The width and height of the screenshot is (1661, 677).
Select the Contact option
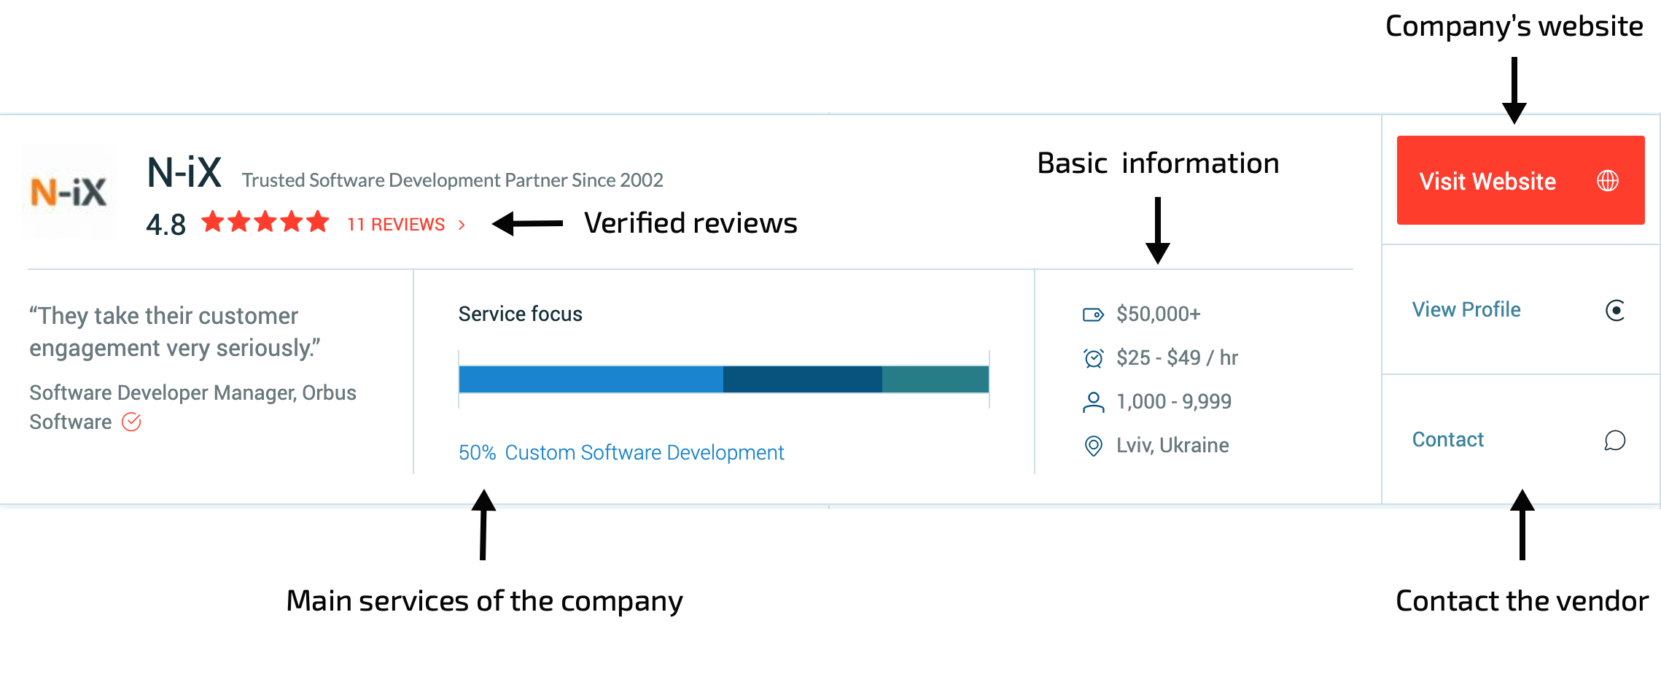(1447, 440)
